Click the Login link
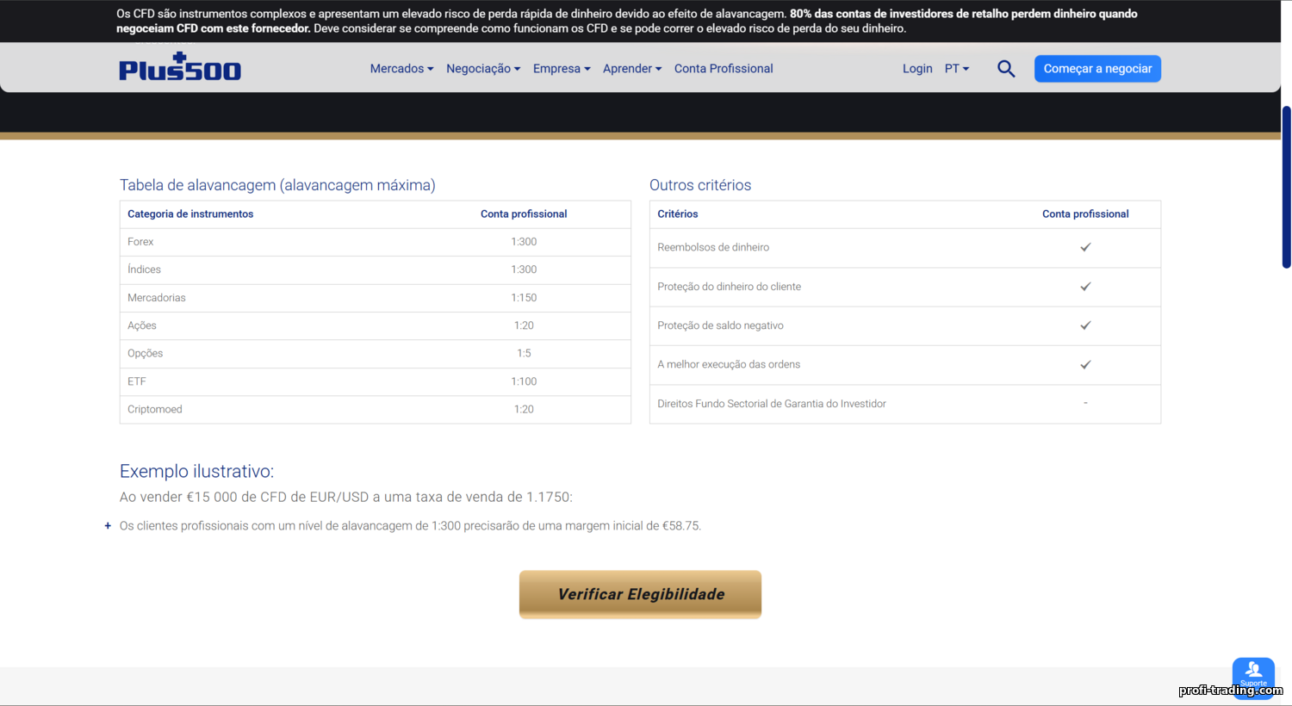The width and height of the screenshot is (1292, 706). point(917,69)
